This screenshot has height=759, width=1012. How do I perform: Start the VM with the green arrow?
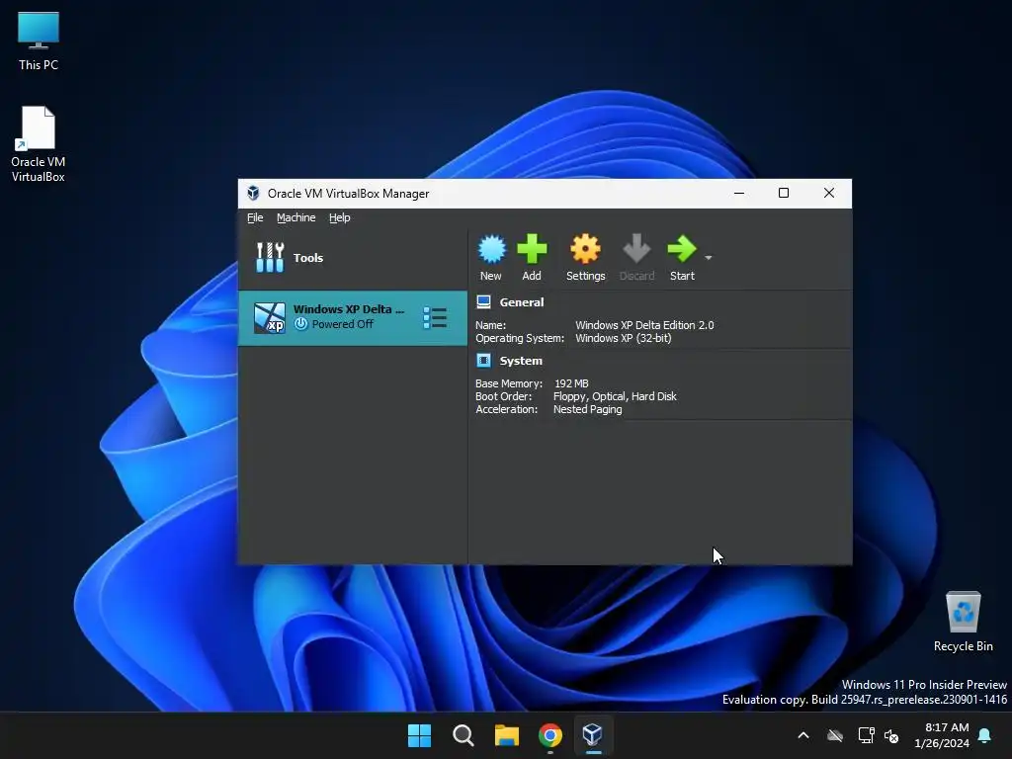coord(682,249)
